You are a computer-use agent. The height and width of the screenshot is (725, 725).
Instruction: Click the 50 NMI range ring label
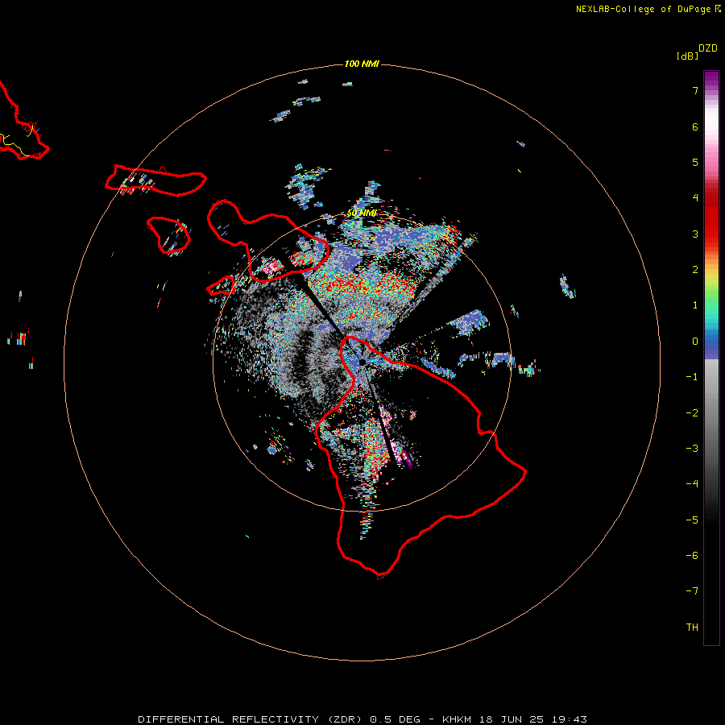tap(362, 213)
